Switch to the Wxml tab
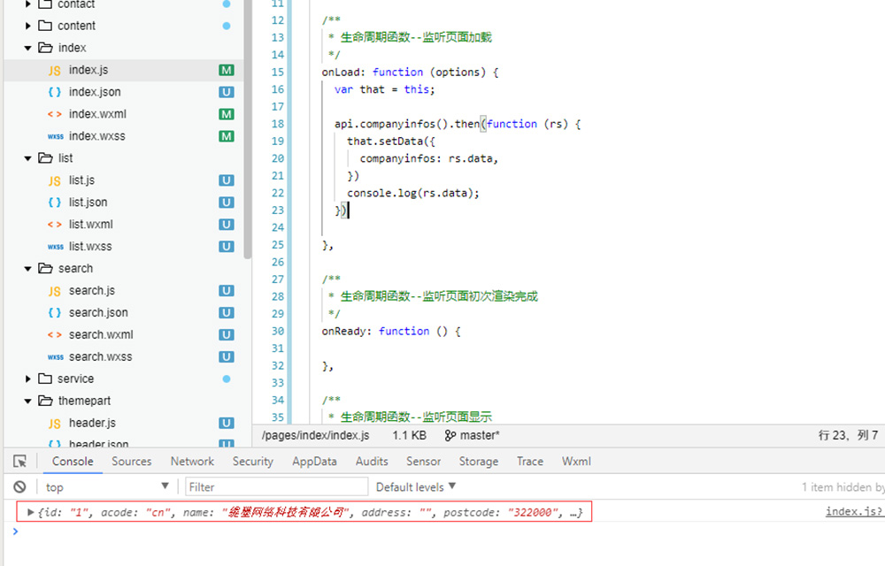 [576, 462]
